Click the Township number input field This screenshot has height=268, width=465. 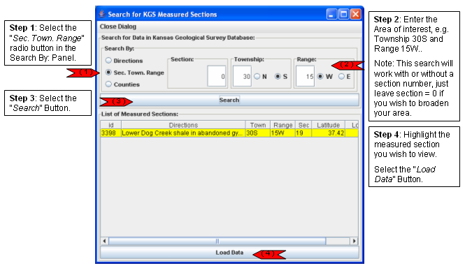pyautogui.click(x=242, y=76)
